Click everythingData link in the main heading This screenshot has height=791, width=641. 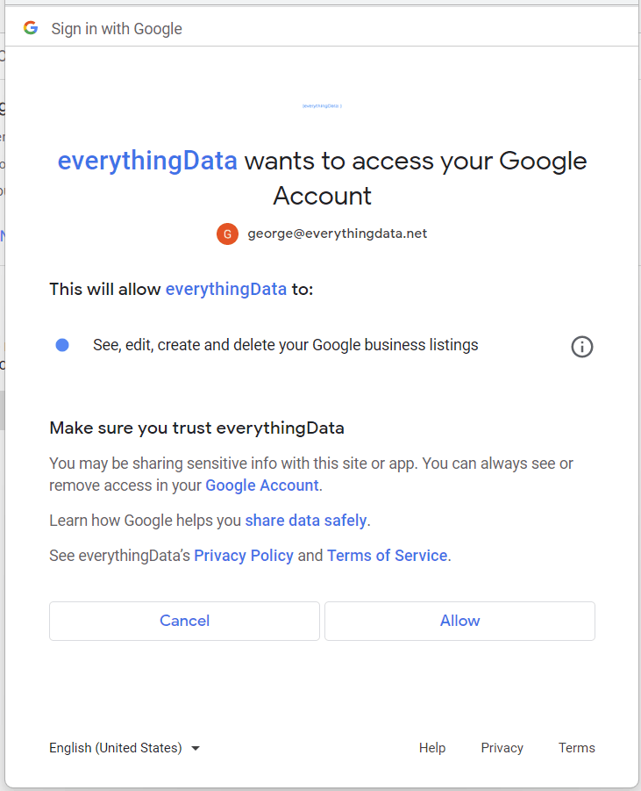click(x=147, y=162)
